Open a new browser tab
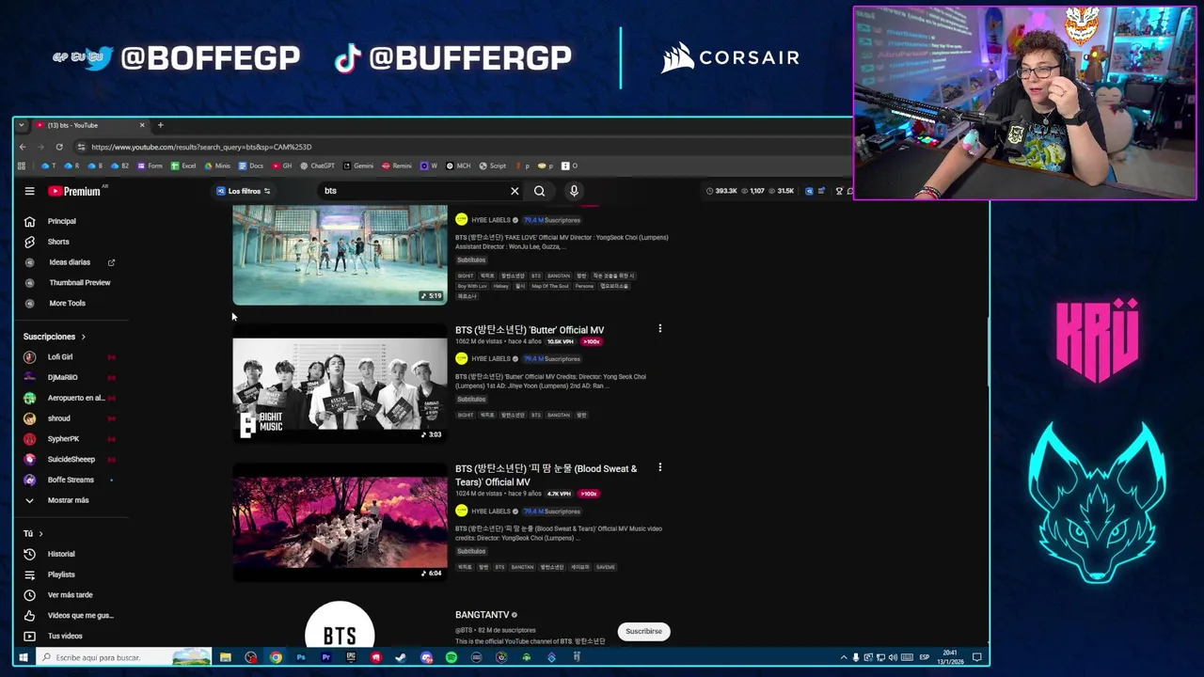The height and width of the screenshot is (677, 1204). pyautogui.click(x=160, y=125)
